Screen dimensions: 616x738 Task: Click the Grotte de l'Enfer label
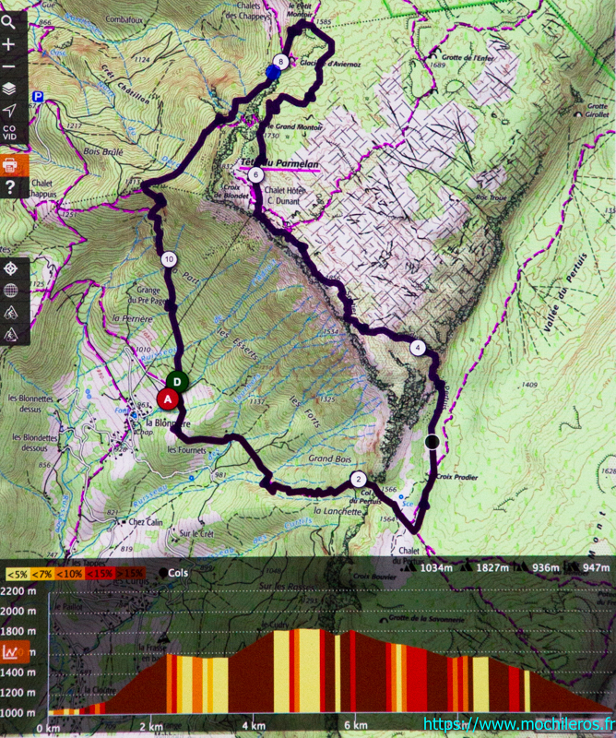coord(468,58)
